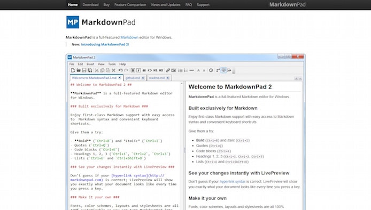The width and height of the screenshot is (371, 210).
Task: Open the Insert menu
Action: pyautogui.click(x=90, y=64)
